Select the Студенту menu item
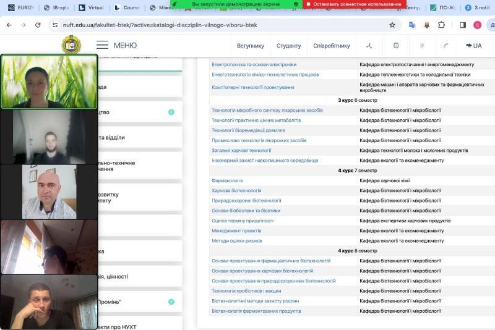The height and width of the screenshot is (330, 495). tap(288, 46)
